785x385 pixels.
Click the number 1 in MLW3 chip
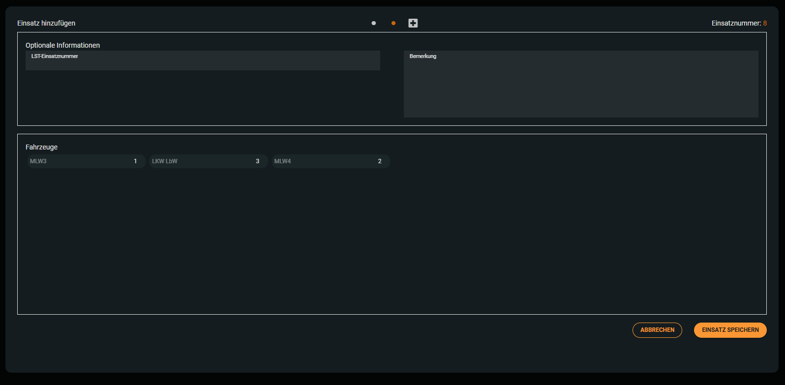pos(135,161)
